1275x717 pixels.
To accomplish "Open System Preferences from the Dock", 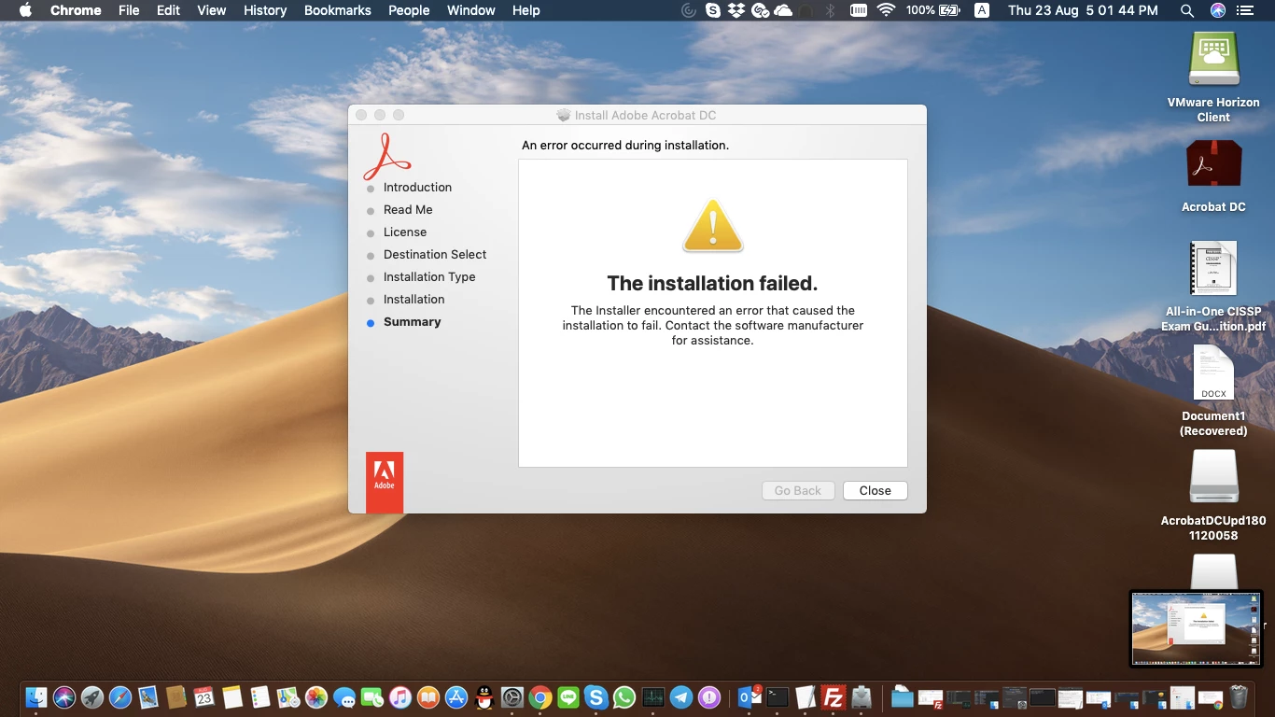I will pos(511,696).
